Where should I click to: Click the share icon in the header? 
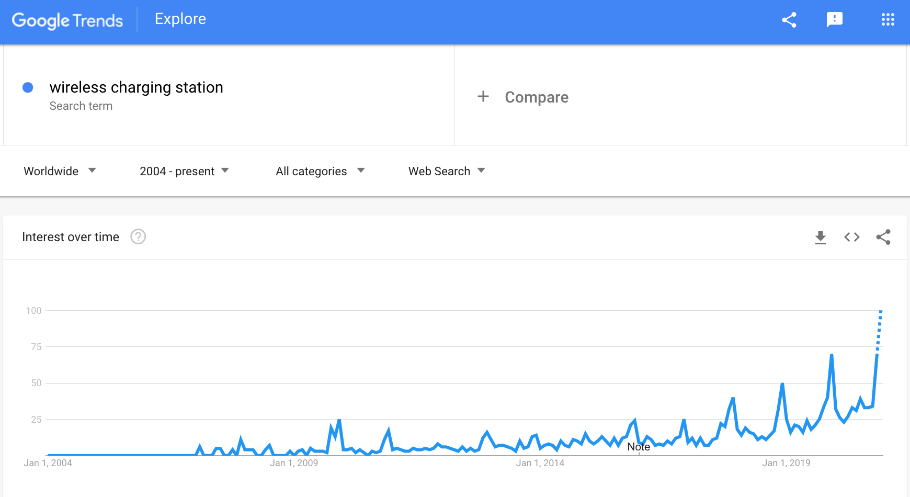coord(789,20)
